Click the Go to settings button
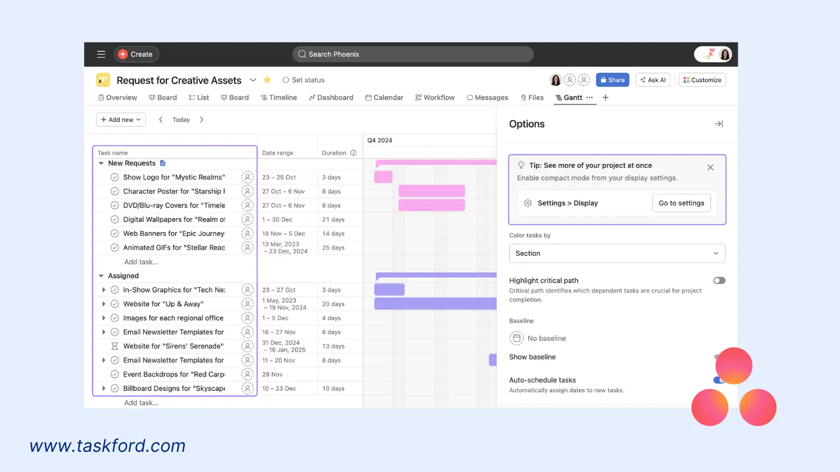The width and height of the screenshot is (840, 472). (681, 203)
